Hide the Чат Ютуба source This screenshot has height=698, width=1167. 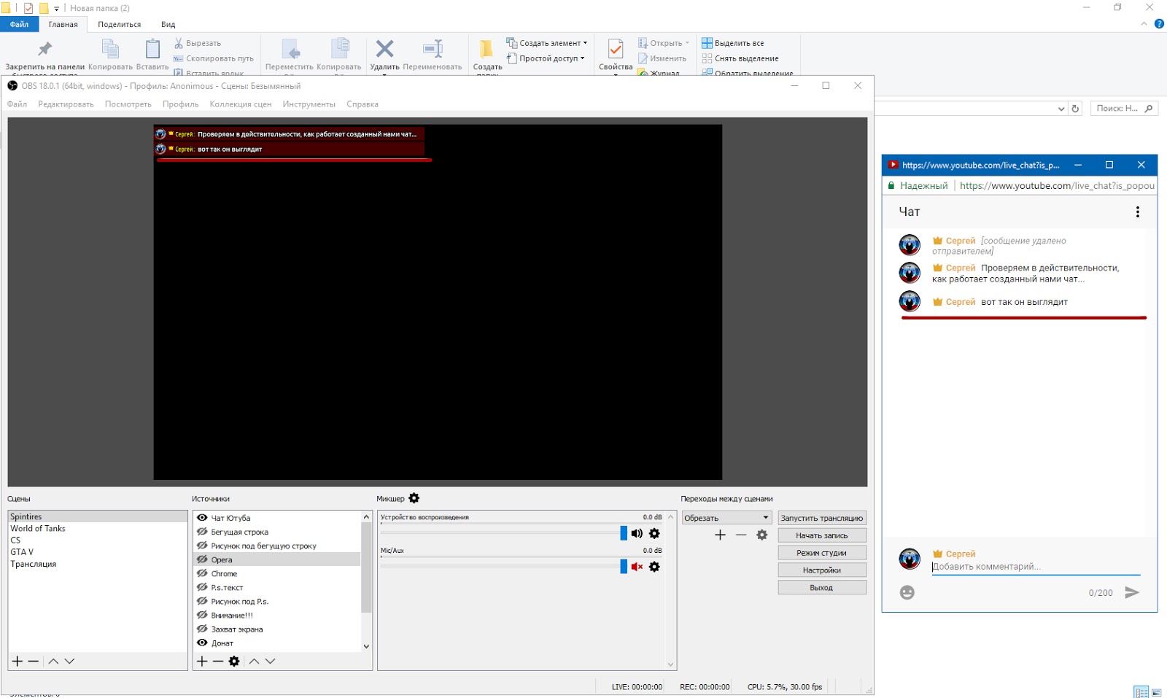[x=202, y=518]
